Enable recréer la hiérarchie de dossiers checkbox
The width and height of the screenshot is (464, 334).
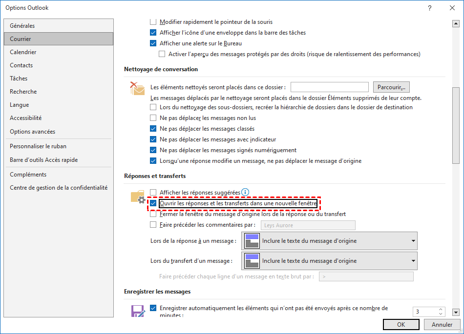click(x=153, y=107)
